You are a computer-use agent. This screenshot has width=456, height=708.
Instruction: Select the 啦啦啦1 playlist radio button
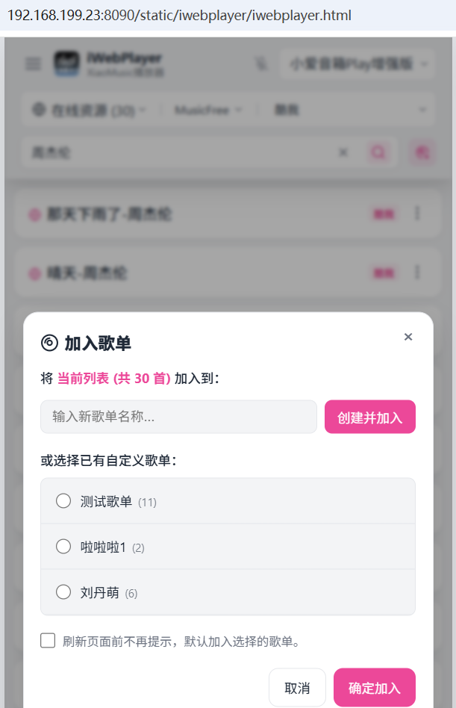click(x=63, y=547)
